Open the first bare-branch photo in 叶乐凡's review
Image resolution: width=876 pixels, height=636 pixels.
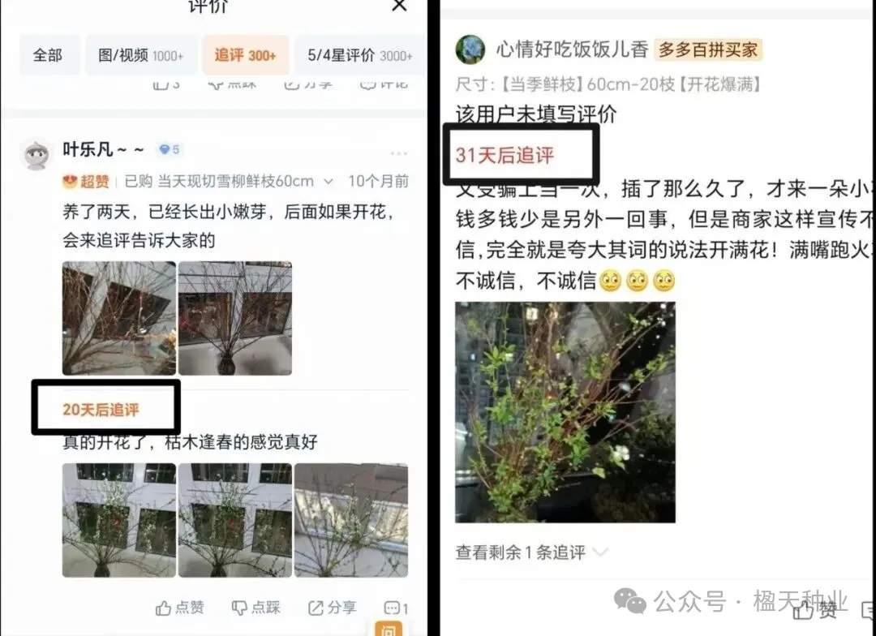pyautogui.click(x=119, y=318)
